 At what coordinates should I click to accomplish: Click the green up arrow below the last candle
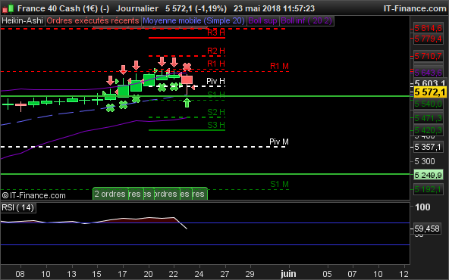tap(187, 103)
